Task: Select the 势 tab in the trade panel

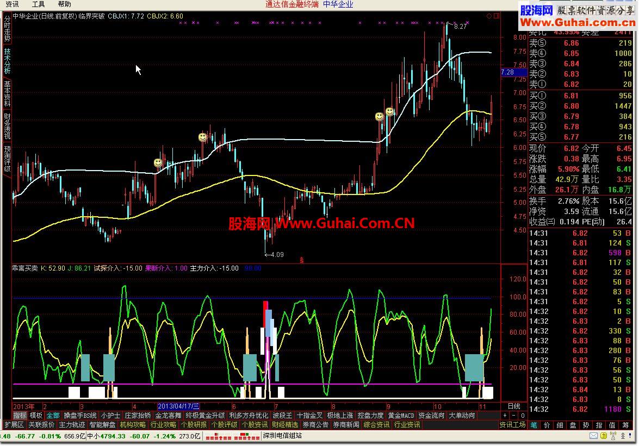Action: point(586,425)
